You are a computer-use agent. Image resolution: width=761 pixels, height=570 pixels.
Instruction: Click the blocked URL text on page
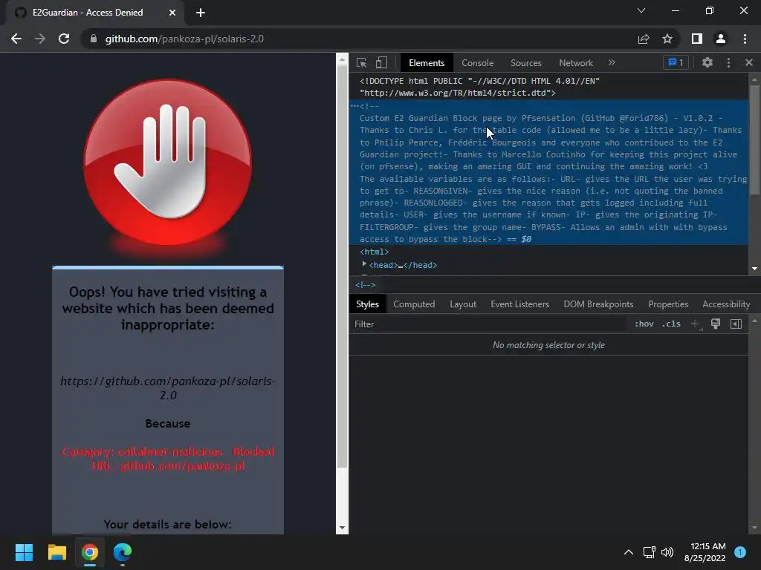(168, 387)
